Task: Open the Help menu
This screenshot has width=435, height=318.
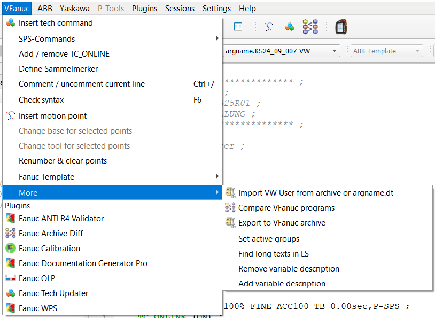Action: [x=247, y=9]
